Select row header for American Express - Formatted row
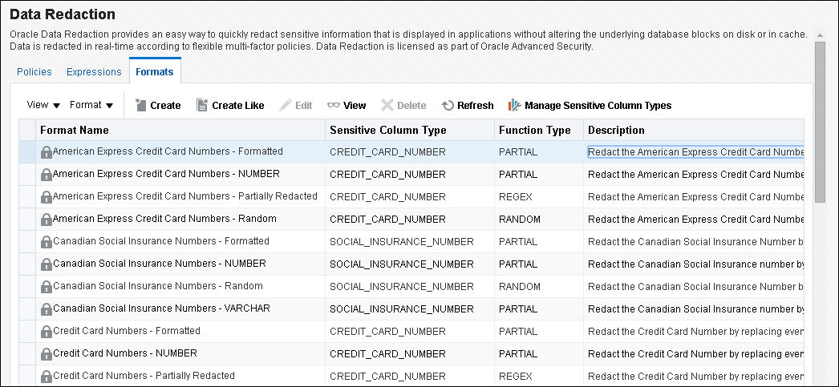 (x=27, y=152)
